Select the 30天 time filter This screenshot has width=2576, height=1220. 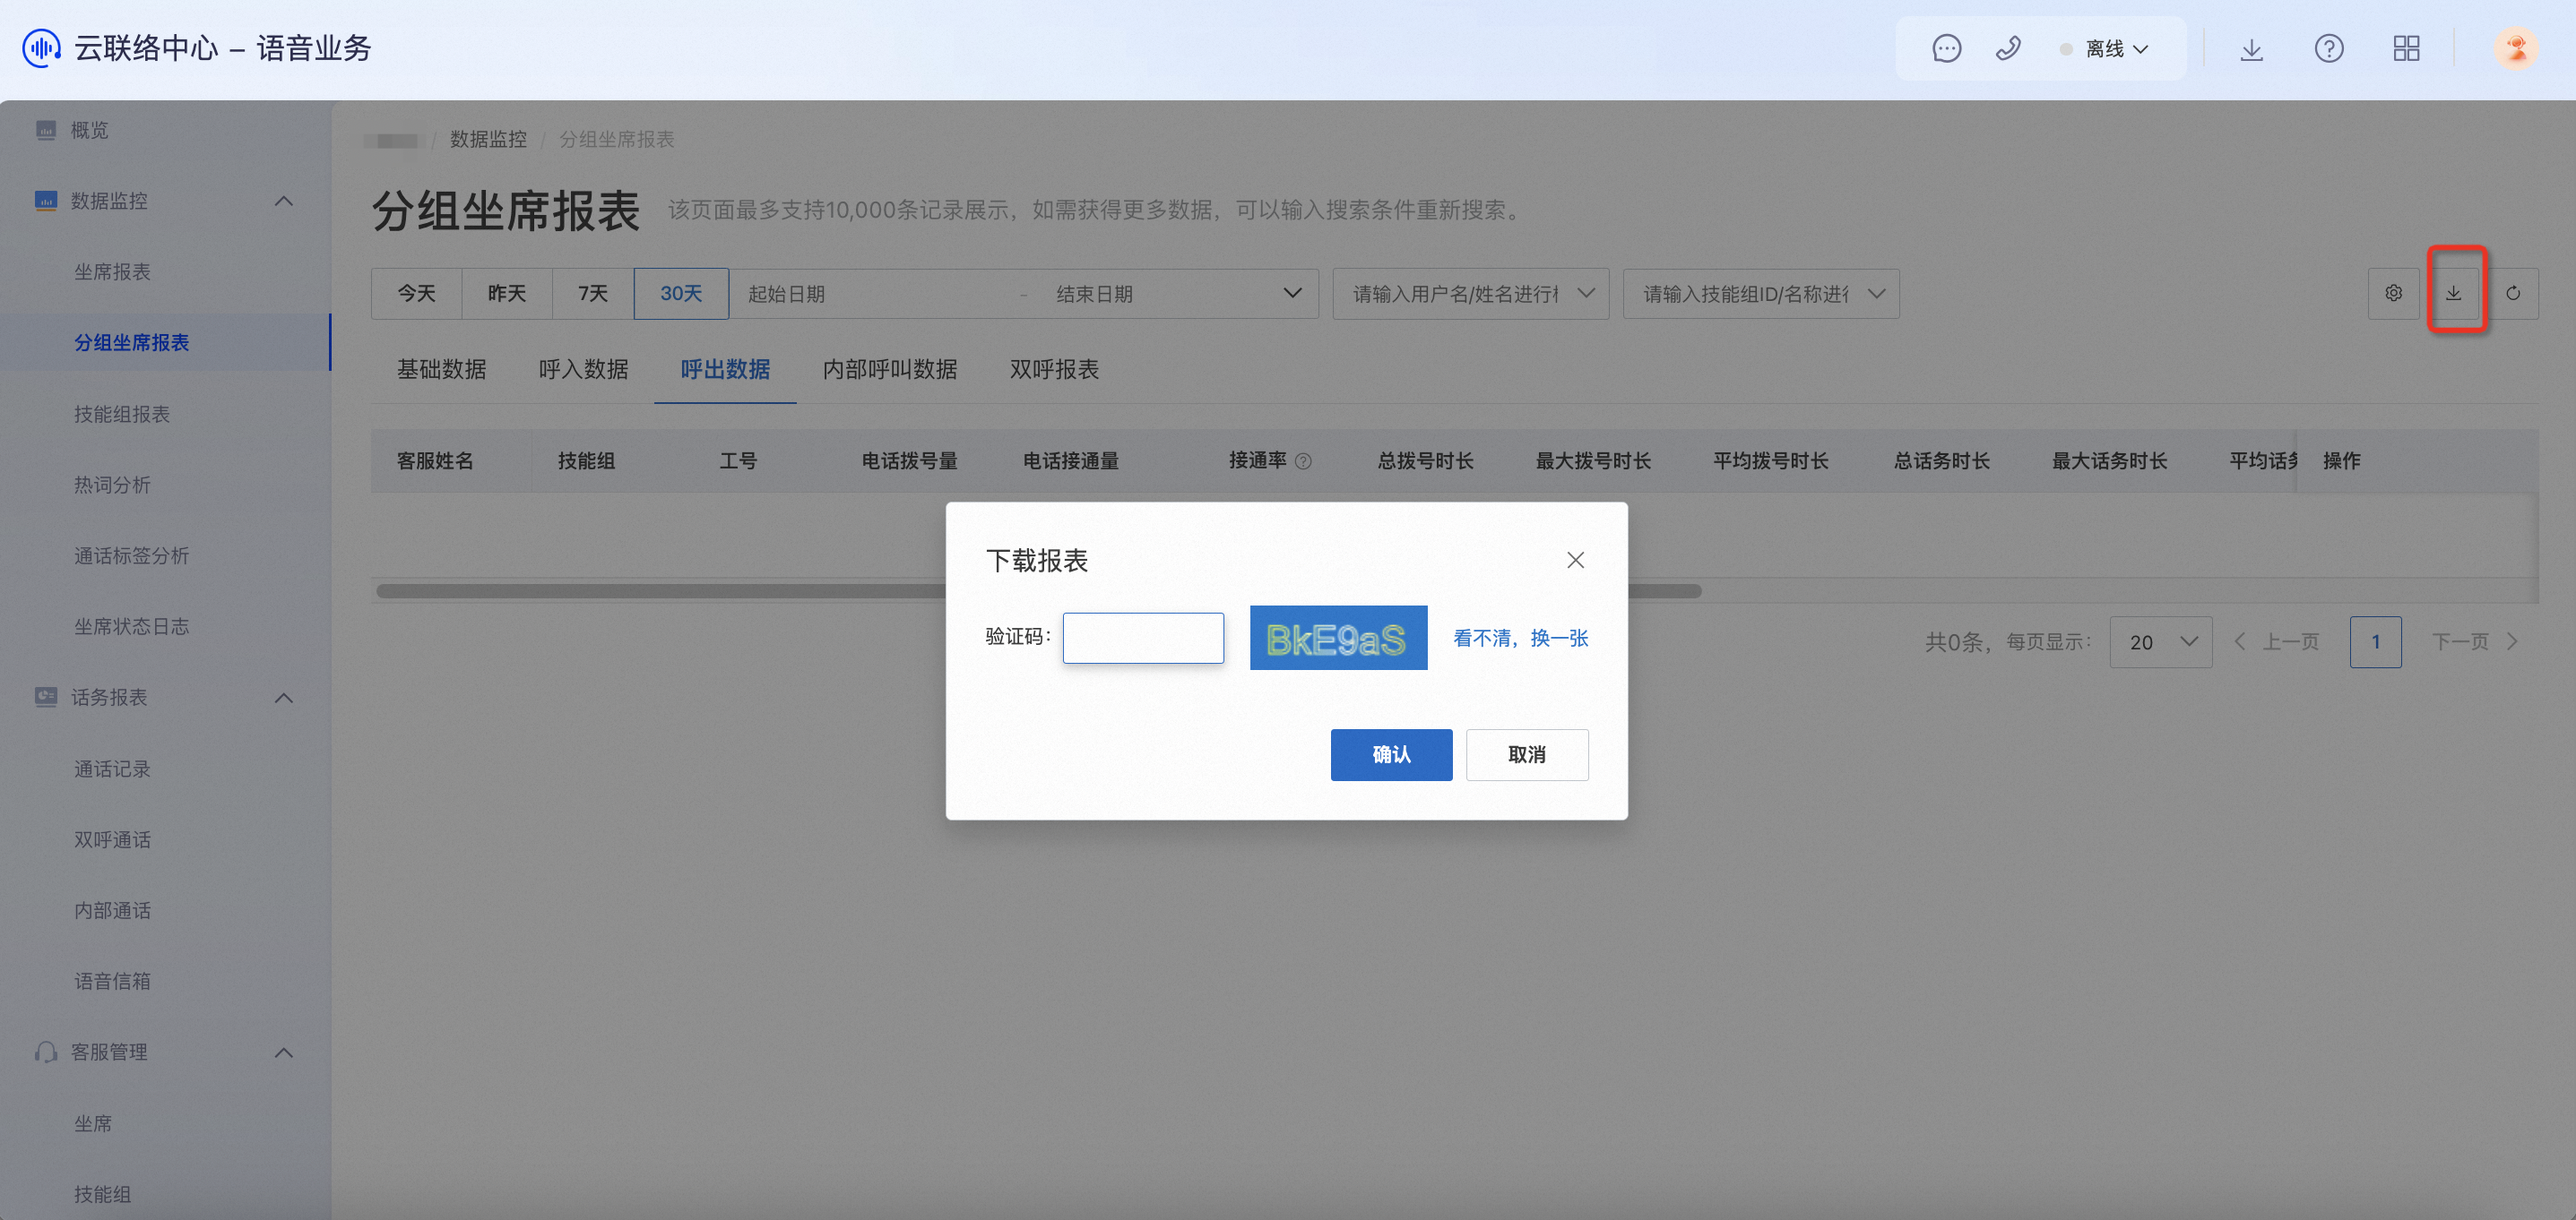point(681,293)
